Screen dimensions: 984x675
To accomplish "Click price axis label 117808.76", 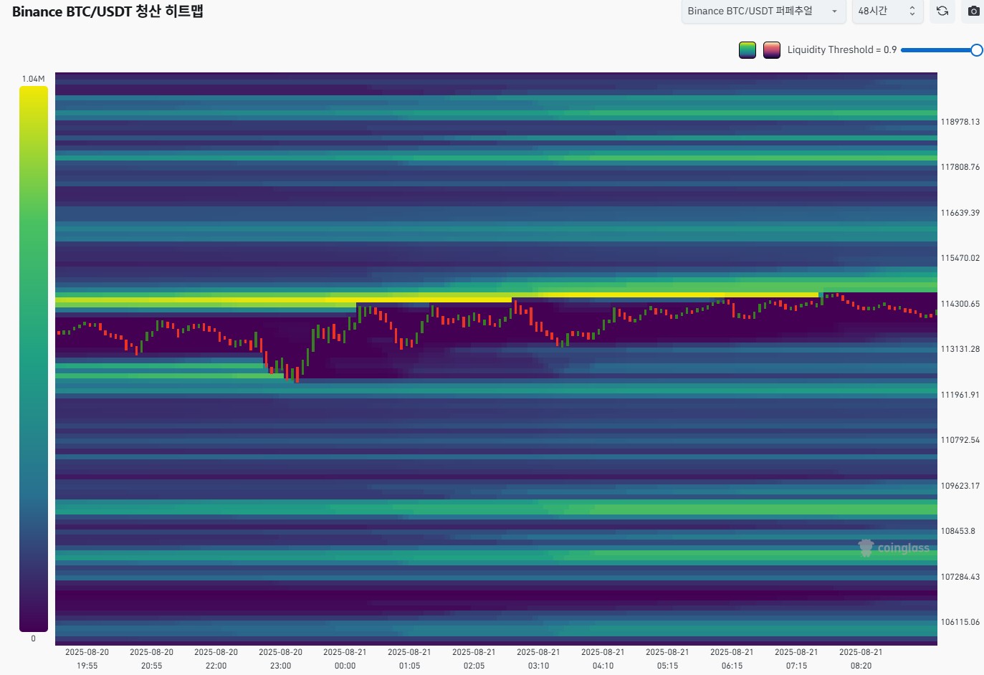I will [x=960, y=167].
